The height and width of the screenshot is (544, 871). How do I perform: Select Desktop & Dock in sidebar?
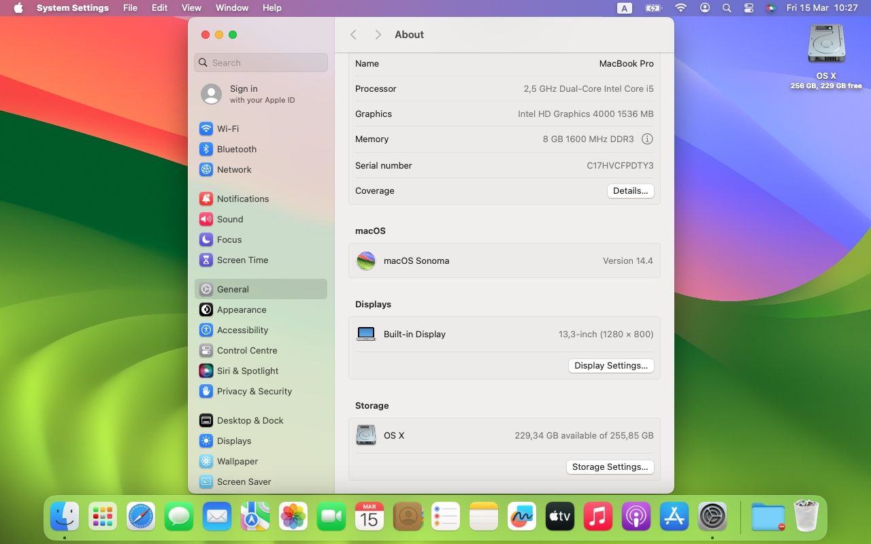click(261, 420)
